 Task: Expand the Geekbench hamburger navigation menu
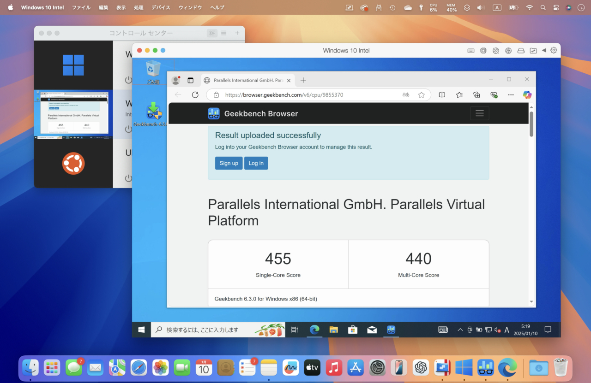point(479,113)
